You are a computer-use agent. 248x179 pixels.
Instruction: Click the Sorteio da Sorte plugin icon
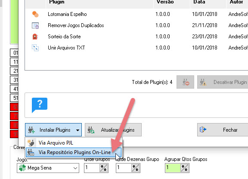pos(35,37)
